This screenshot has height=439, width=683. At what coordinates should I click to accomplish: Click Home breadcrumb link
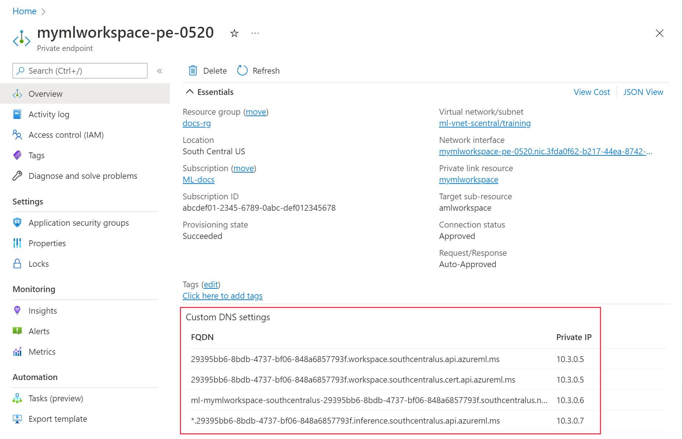[x=25, y=11]
